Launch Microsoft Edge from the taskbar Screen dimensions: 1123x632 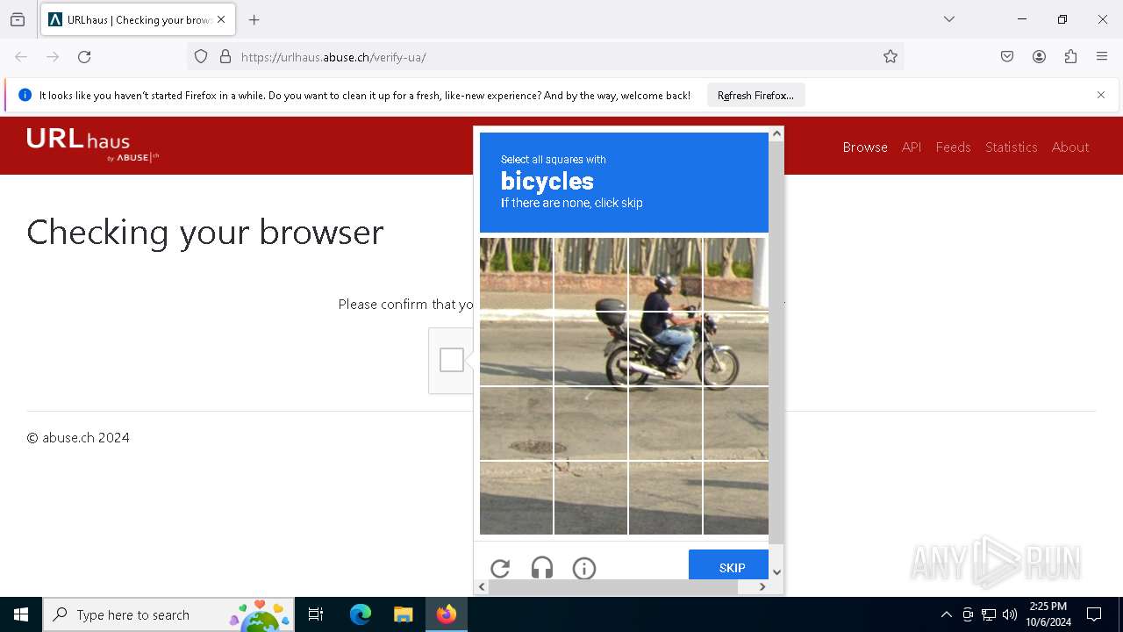tap(361, 614)
